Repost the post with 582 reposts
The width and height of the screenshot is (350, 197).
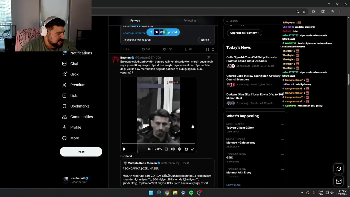[146, 49]
